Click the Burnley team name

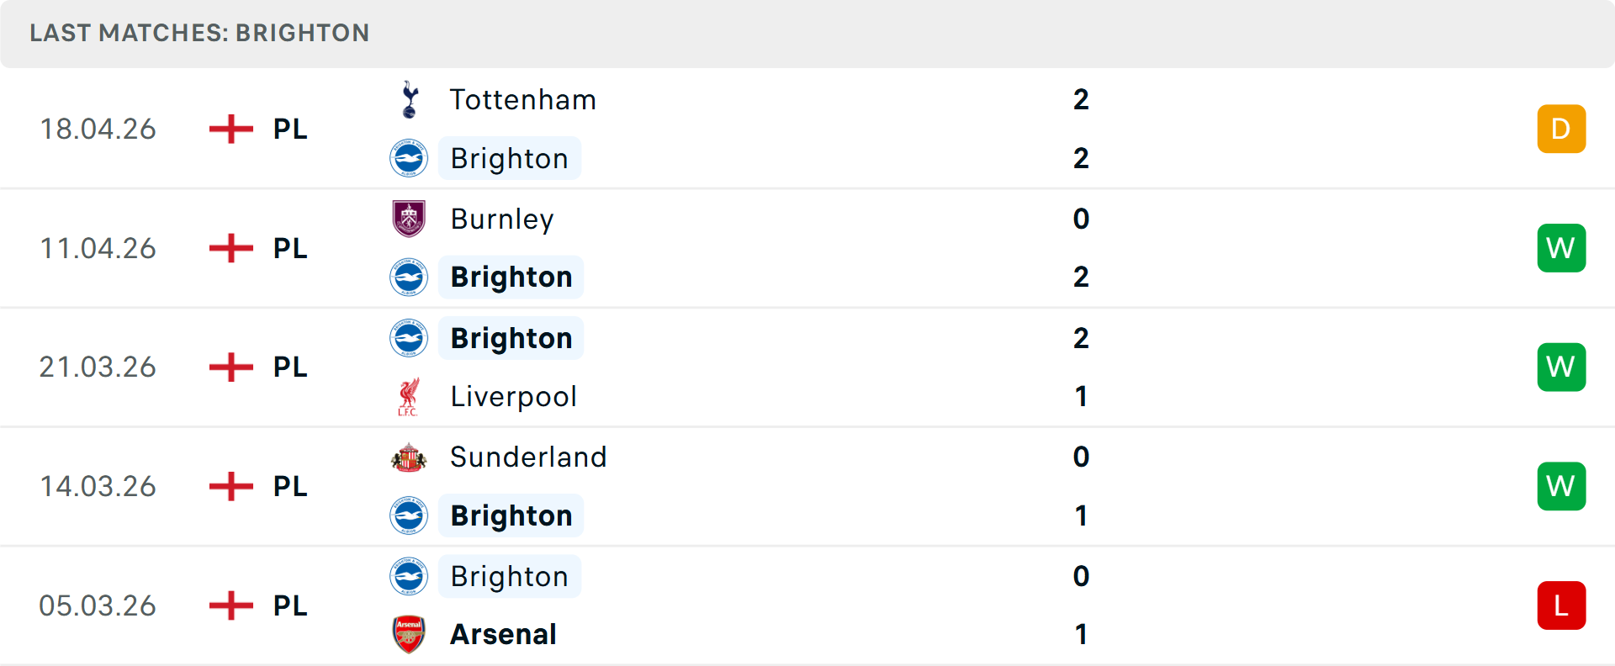pos(502,219)
